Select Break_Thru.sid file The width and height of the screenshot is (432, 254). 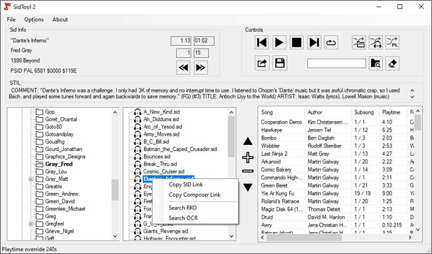(x=160, y=164)
